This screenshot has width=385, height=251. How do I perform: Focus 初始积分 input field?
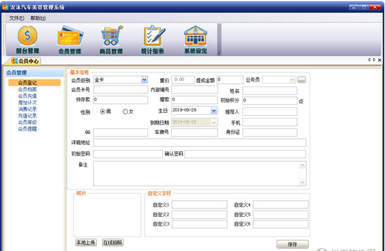point(270,100)
